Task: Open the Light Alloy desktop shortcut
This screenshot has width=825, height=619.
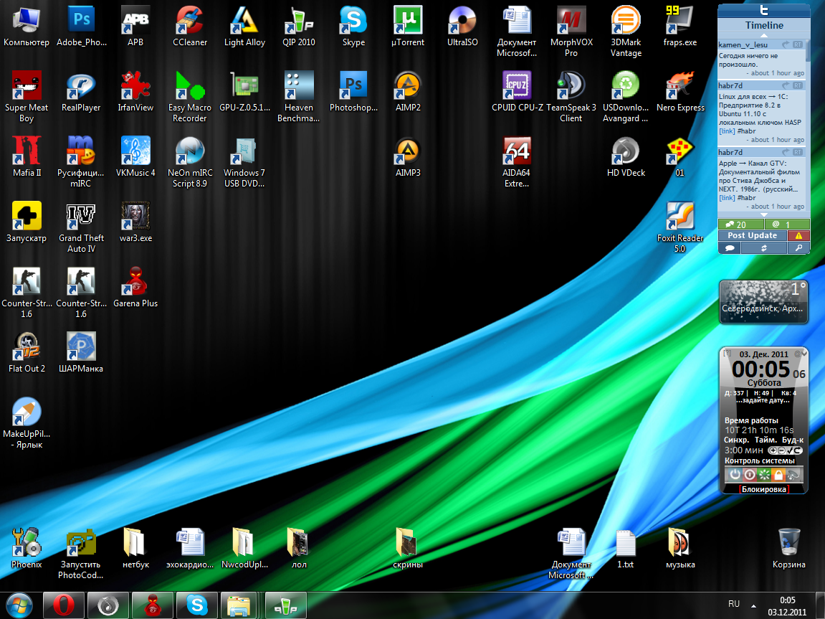Action: [244, 27]
